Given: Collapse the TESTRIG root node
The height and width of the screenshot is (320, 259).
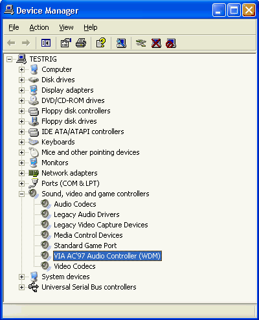Looking at the screenshot, I should tap(9, 59).
